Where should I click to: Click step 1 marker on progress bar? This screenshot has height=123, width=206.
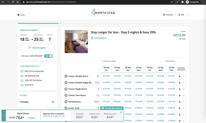pos(60,24)
